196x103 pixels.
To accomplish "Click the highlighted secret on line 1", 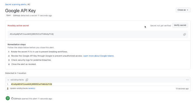I will click(31, 84).
